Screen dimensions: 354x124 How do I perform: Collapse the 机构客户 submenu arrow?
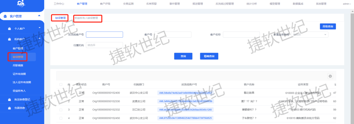40,38
